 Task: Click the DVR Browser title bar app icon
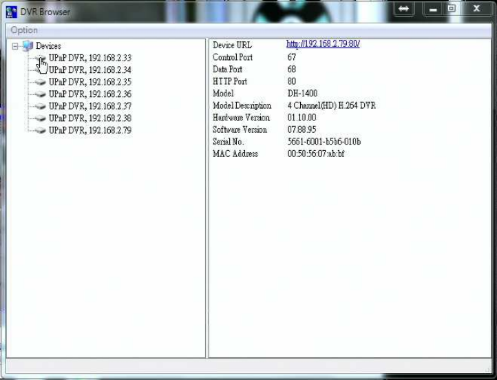pyautogui.click(x=11, y=12)
